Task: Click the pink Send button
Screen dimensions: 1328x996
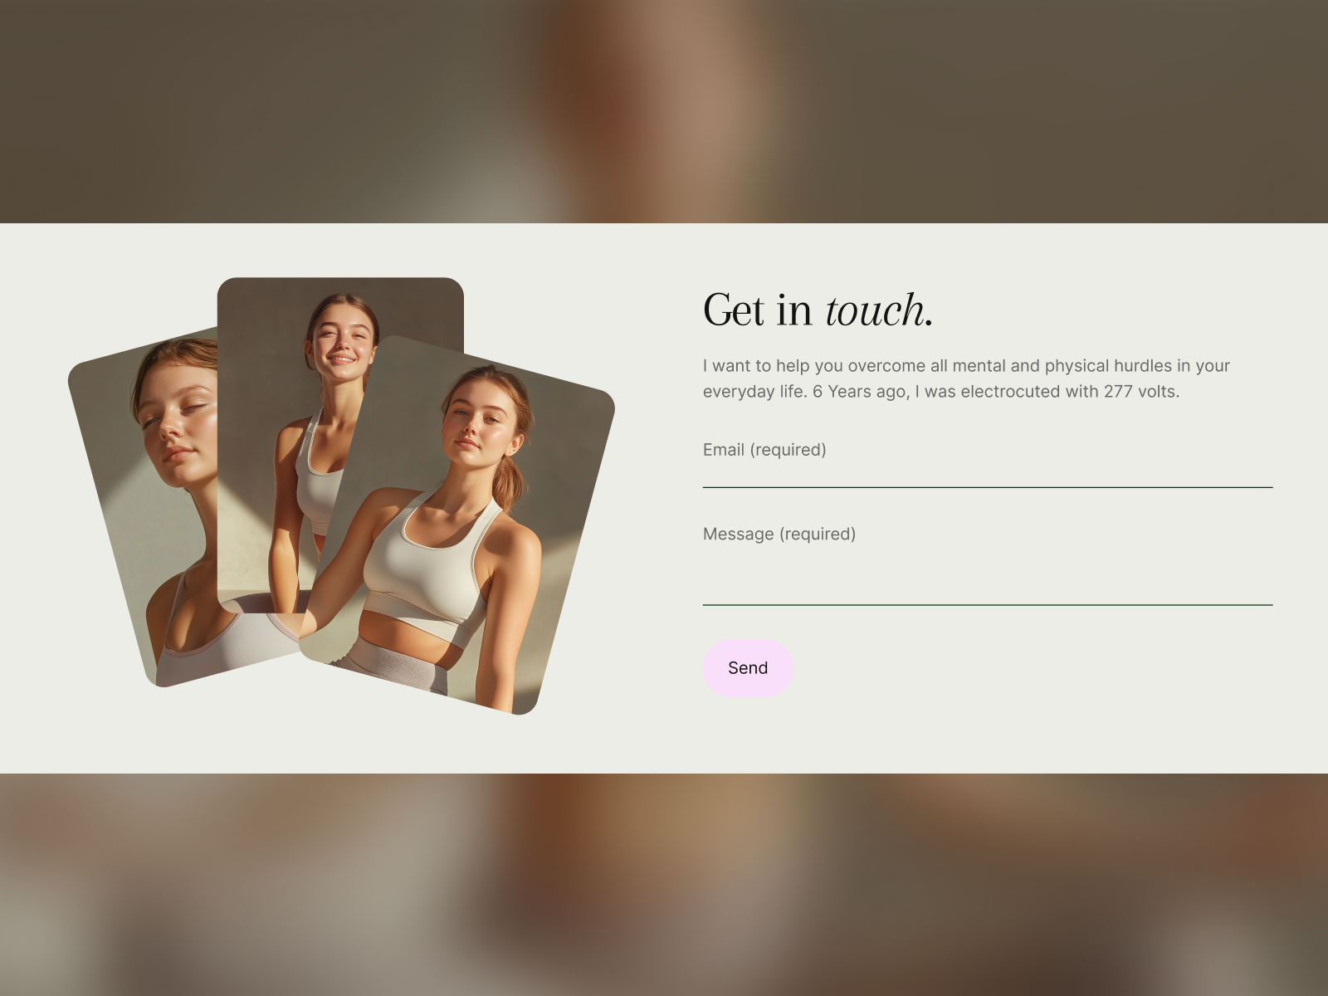Action: pos(748,668)
